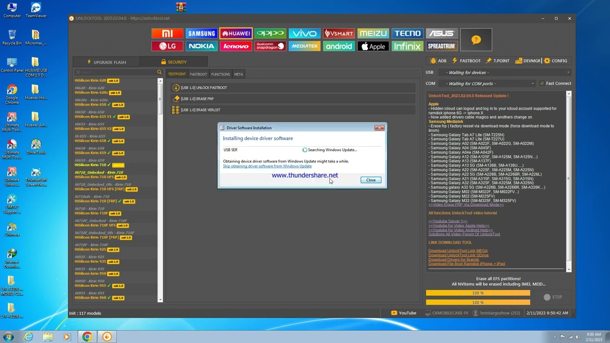Open the FASTBOOT toolbar button
The width and height of the screenshot is (610, 343).
coord(466,61)
